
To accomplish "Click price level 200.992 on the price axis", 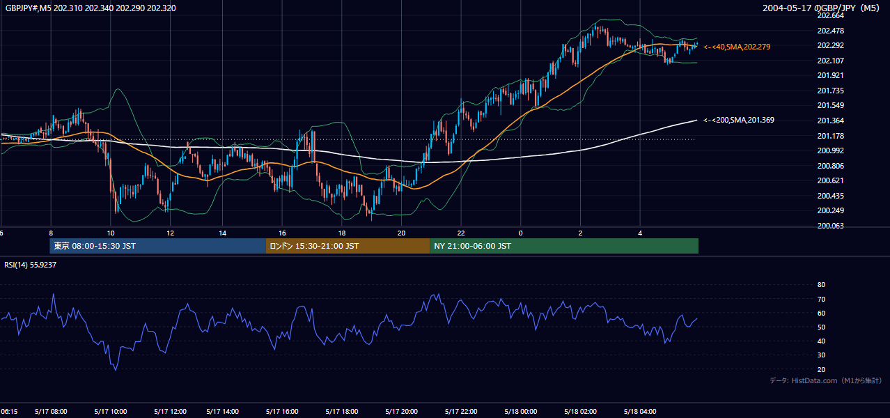I will pyautogui.click(x=830, y=150).
